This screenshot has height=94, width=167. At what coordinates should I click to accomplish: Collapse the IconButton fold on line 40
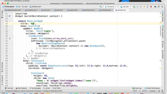(x=13, y=36)
